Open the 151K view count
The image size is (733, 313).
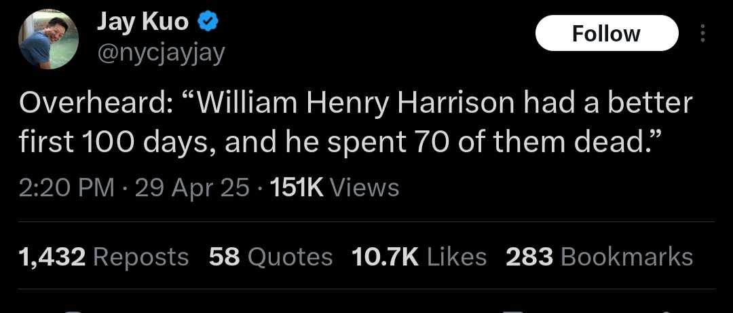pos(297,187)
